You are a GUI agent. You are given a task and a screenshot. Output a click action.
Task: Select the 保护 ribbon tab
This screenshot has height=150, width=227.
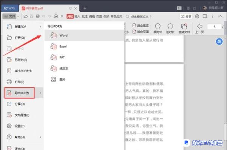tap(107, 17)
